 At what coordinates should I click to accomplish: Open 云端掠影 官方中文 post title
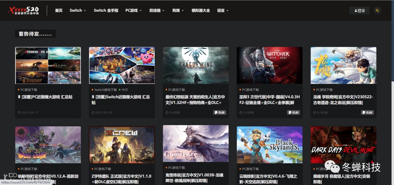click(x=268, y=179)
